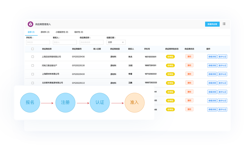Open the list menu icon beside 新建供应商
The height and width of the screenshot is (148, 245).
[224, 24]
